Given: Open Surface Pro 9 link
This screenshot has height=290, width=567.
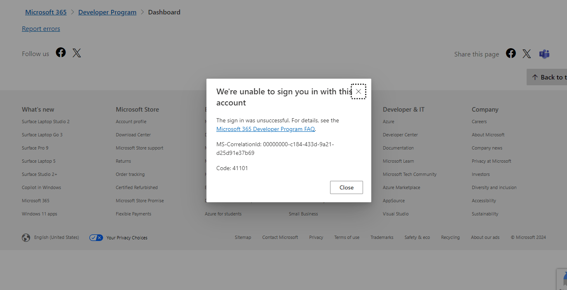Looking at the screenshot, I should pyautogui.click(x=35, y=148).
